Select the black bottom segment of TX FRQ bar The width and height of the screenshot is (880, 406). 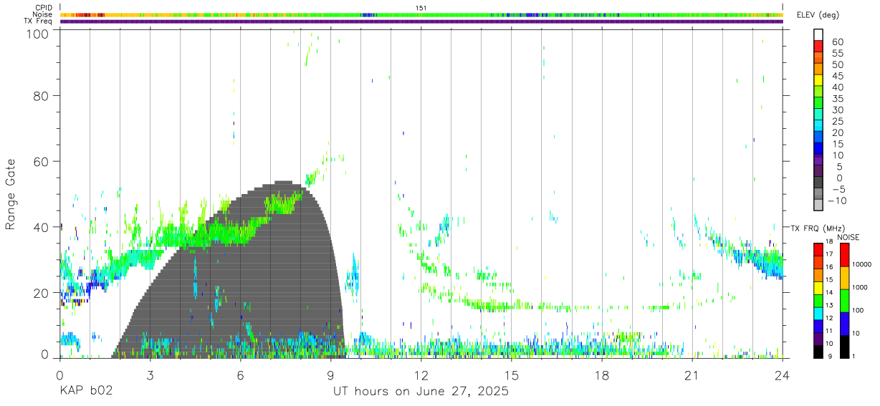(x=818, y=352)
